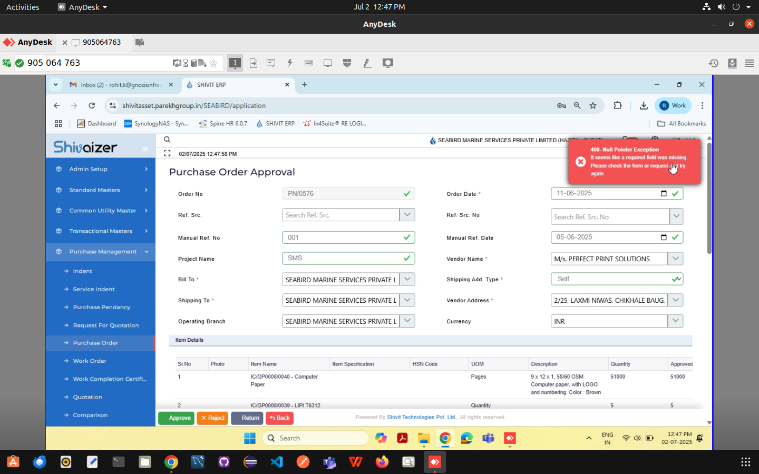This screenshot has width=759, height=474.
Task: Click the calendar icon in Order Date field
Action: (664, 193)
